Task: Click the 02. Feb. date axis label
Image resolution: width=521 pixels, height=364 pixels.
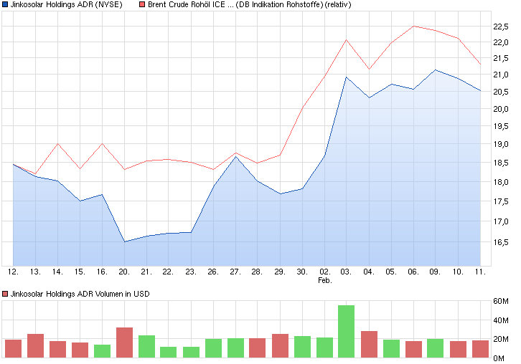Action: tap(325, 276)
